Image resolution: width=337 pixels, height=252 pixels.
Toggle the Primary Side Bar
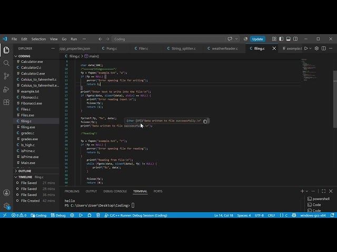281,39
